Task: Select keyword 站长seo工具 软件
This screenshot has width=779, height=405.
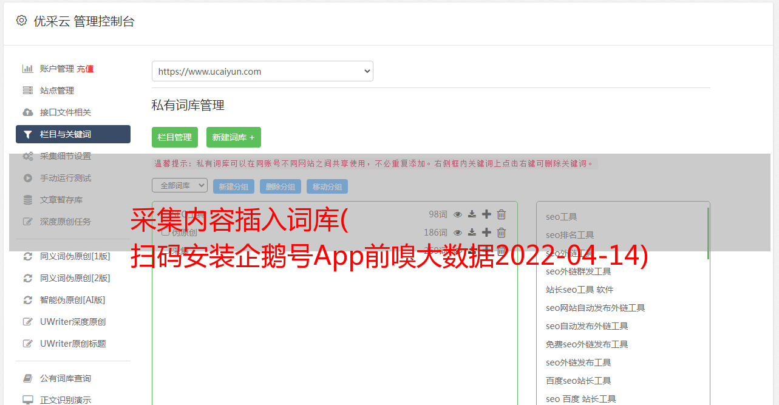Action: [x=579, y=290]
